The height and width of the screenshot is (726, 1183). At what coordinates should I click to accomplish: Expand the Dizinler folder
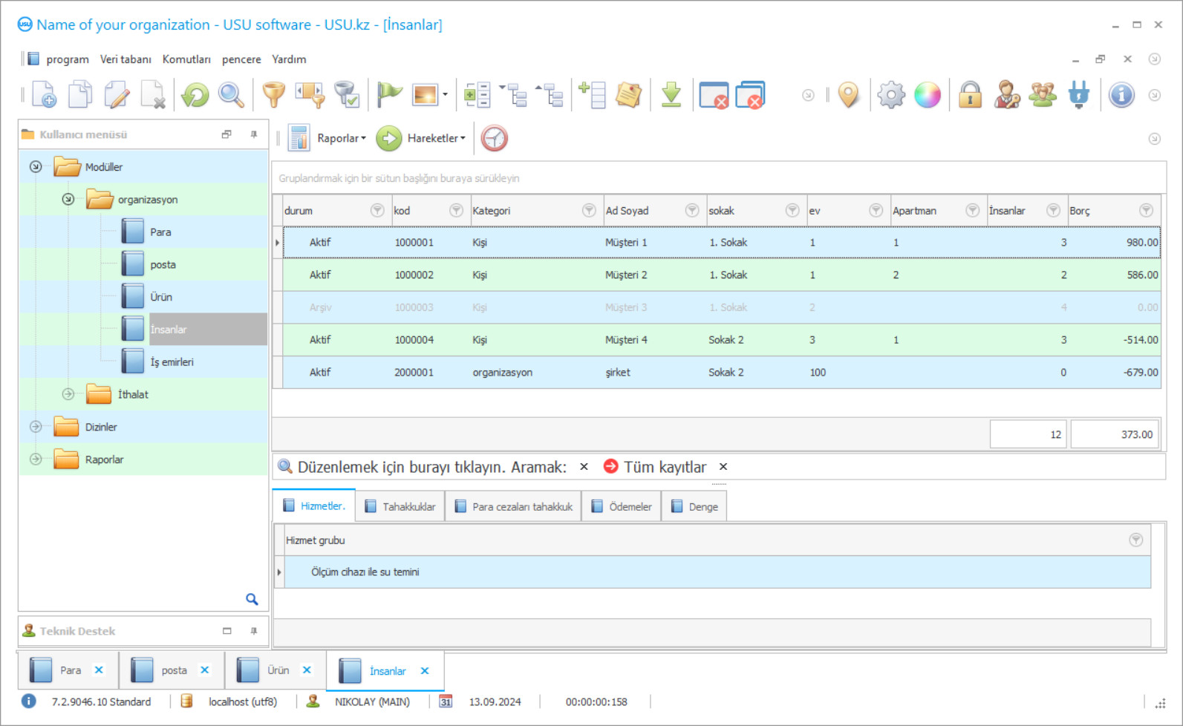[x=36, y=427]
